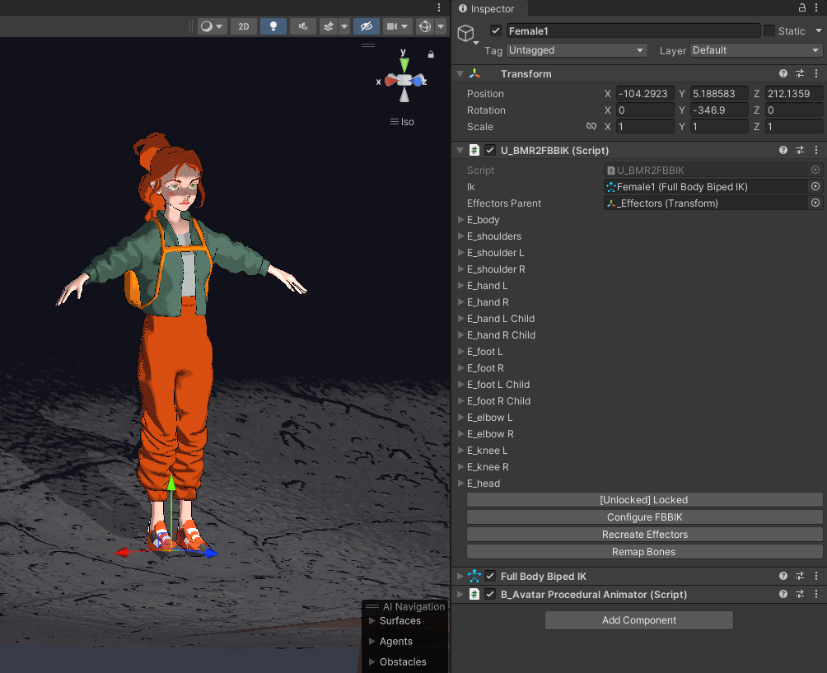Open Transform component help icon
The height and width of the screenshot is (673, 827).
pos(783,74)
